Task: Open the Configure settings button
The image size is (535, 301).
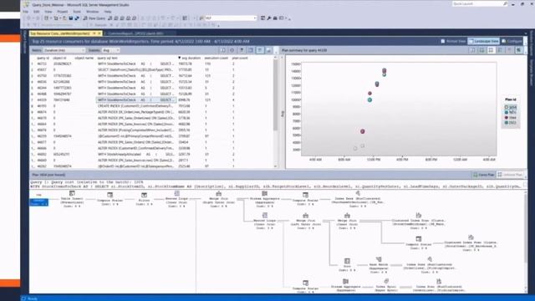Action: click(512, 41)
